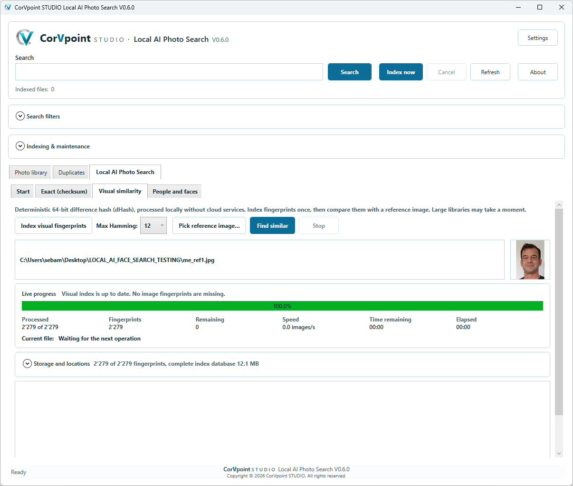This screenshot has width=573, height=486.
Task: Maximize the application window
Action: [540, 7]
